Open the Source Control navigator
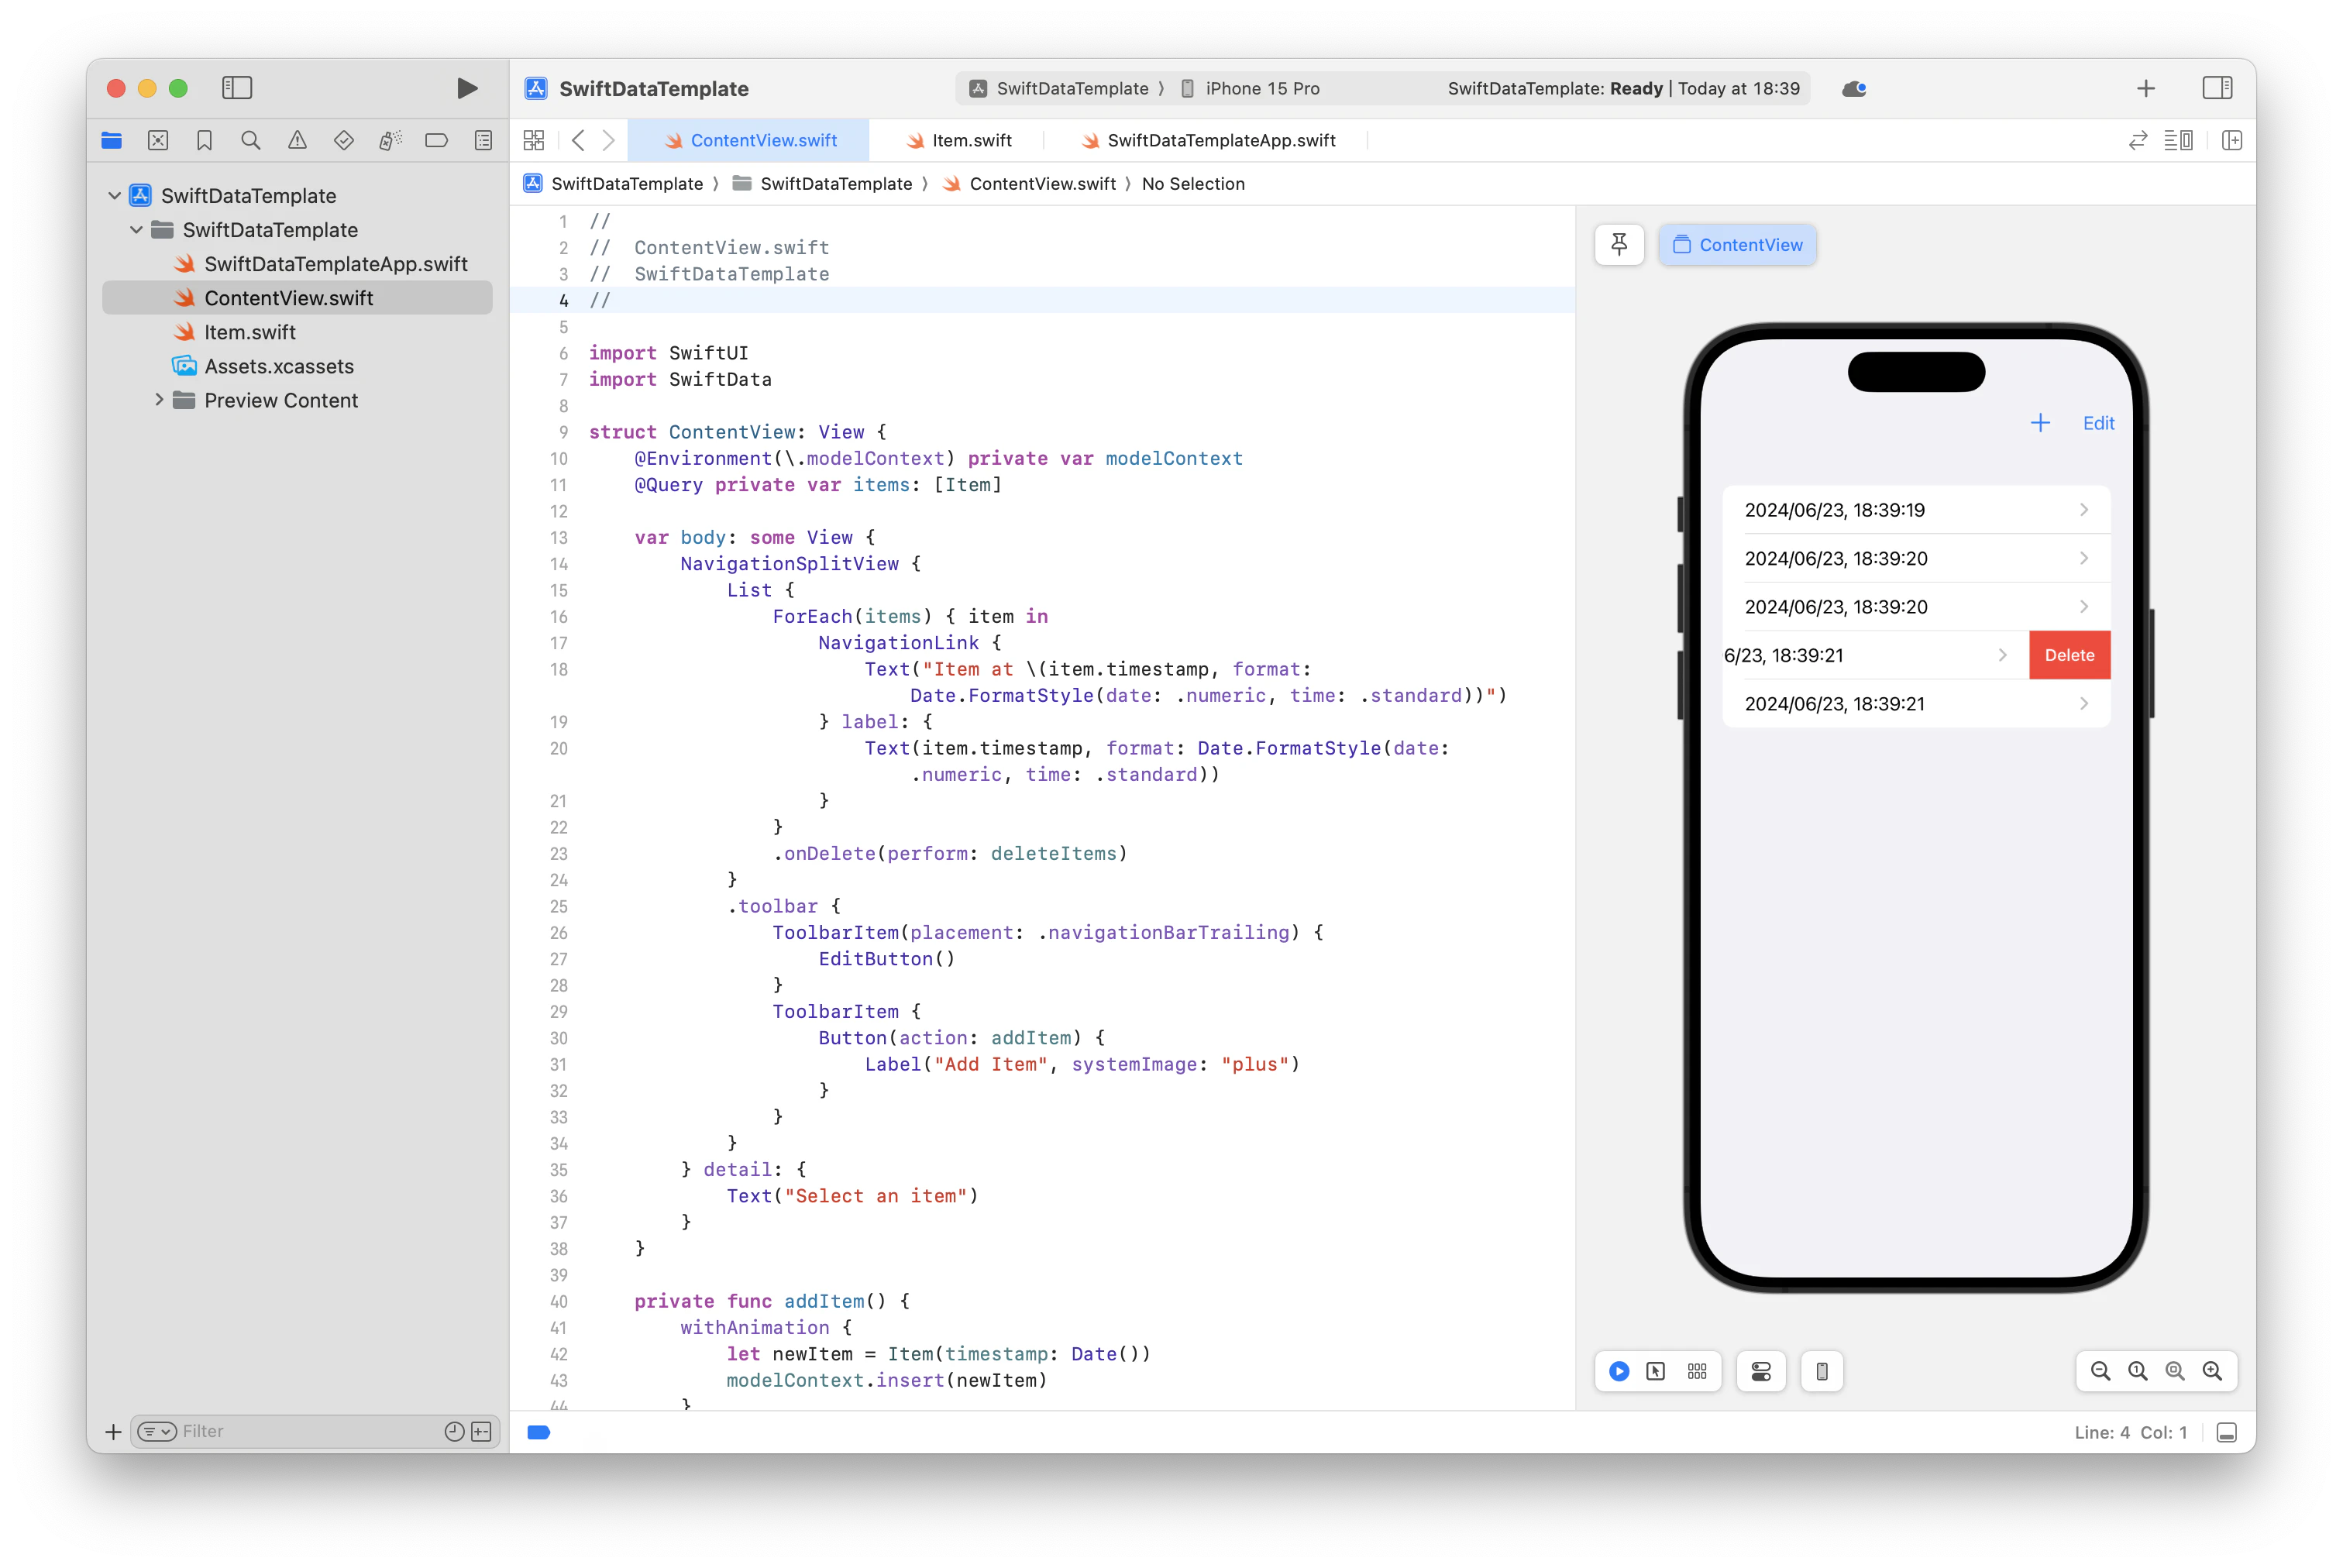This screenshot has width=2343, height=1568. click(x=158, y=141)
